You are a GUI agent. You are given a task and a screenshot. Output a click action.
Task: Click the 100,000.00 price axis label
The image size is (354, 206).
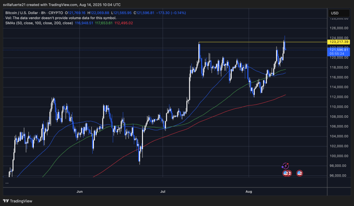(339, 156)
